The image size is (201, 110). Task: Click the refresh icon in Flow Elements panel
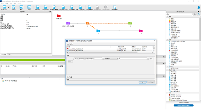pos(199,14)
